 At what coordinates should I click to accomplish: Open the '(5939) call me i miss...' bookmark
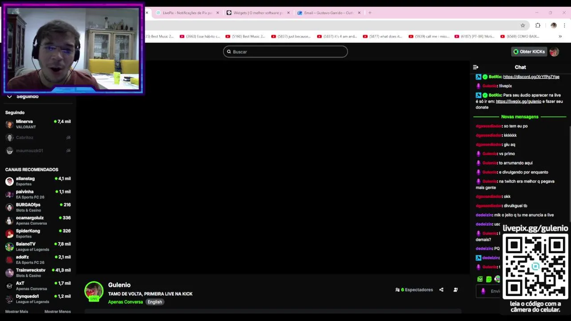point(429,37)
